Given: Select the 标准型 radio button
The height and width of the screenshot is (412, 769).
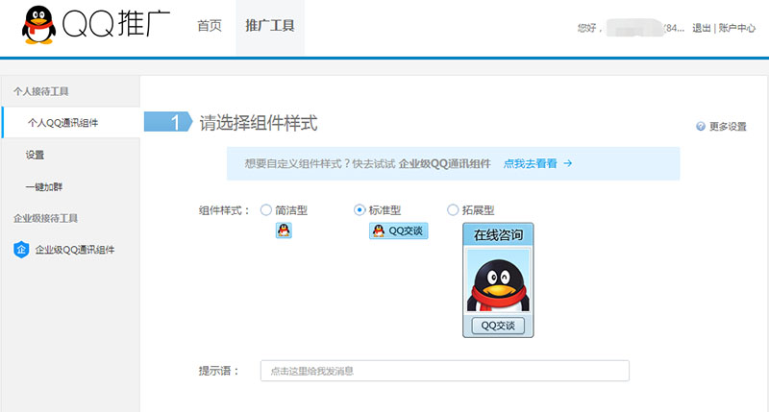Looking at the screenshot, I should coord(360,210).
